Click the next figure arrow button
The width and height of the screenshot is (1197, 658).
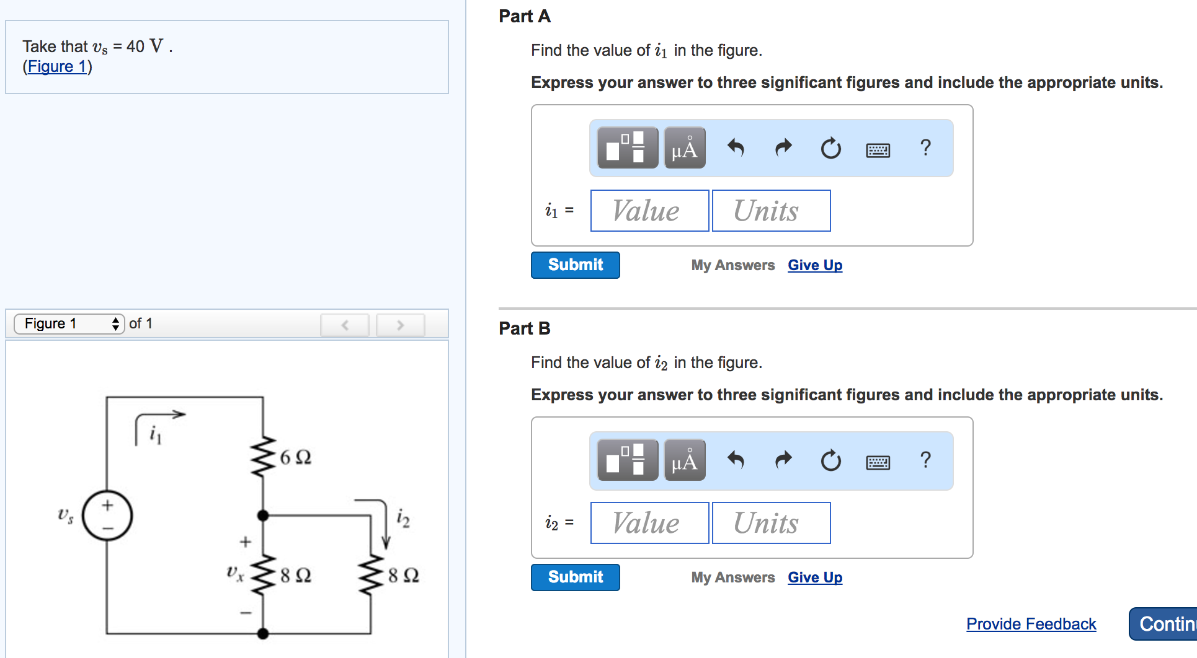(x=400, y=324)
